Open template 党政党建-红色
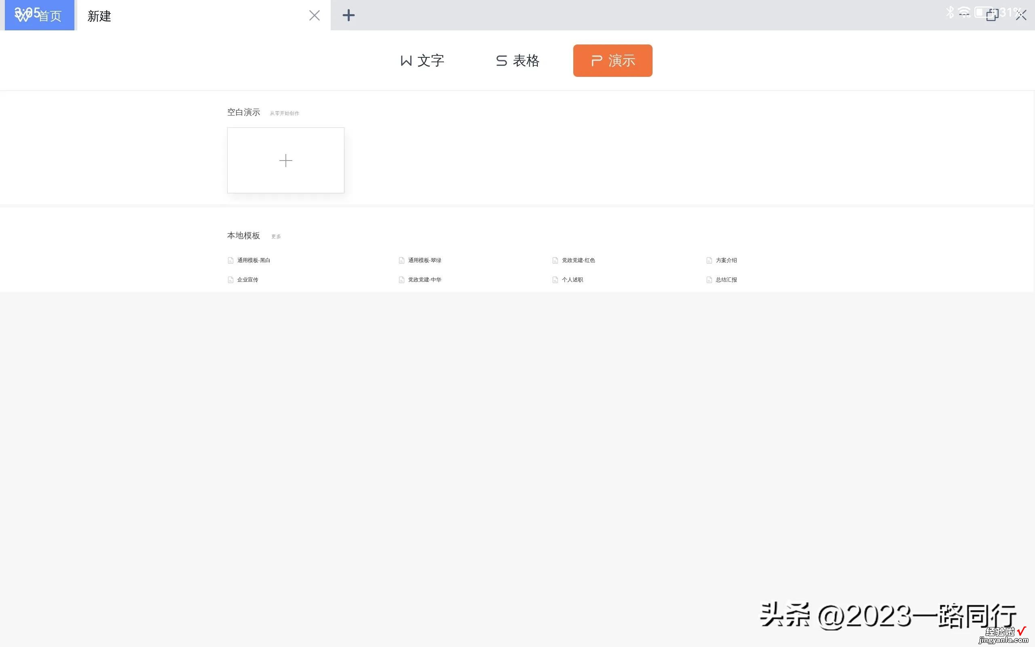1035x647 pixels. [578, 260]
